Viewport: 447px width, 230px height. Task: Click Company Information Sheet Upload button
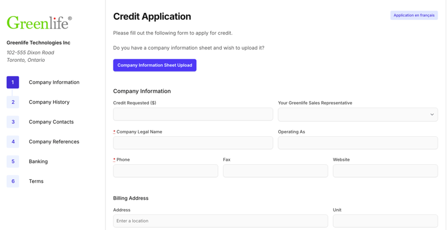pyautogui.click(x=155, y=65)
